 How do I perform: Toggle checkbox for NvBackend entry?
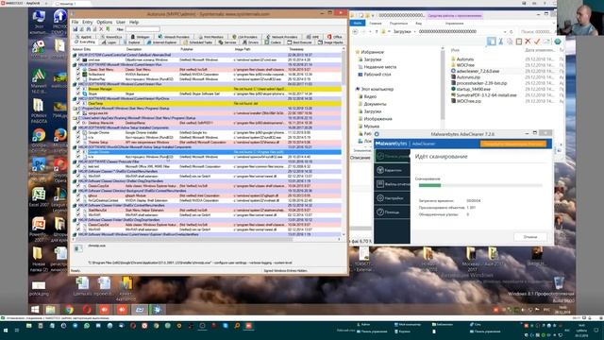pyautogui.click(x=78, y=75)
